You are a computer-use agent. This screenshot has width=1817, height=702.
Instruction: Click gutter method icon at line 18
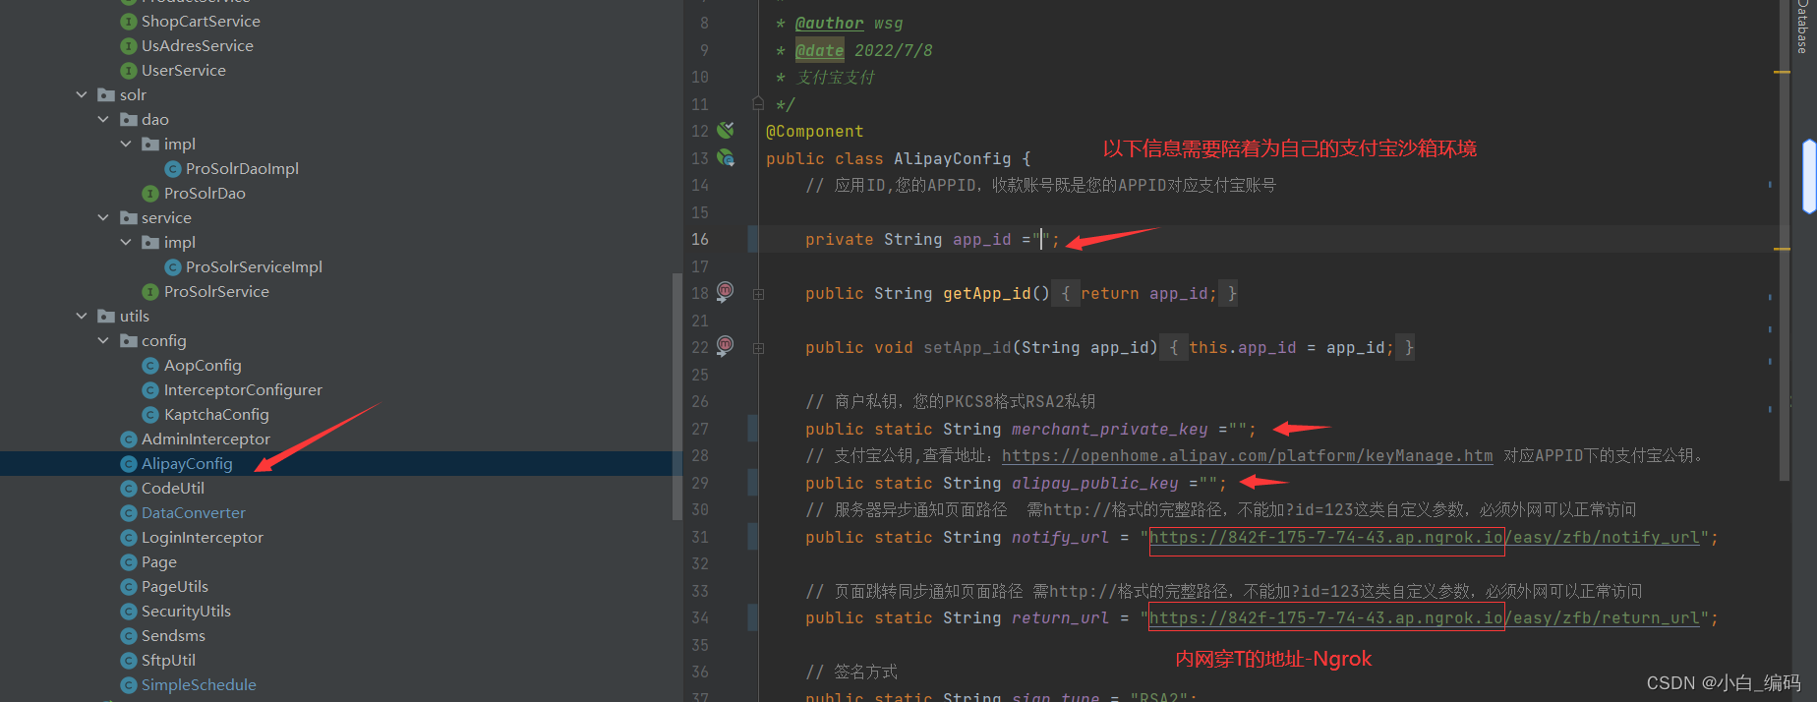point(725,291)
